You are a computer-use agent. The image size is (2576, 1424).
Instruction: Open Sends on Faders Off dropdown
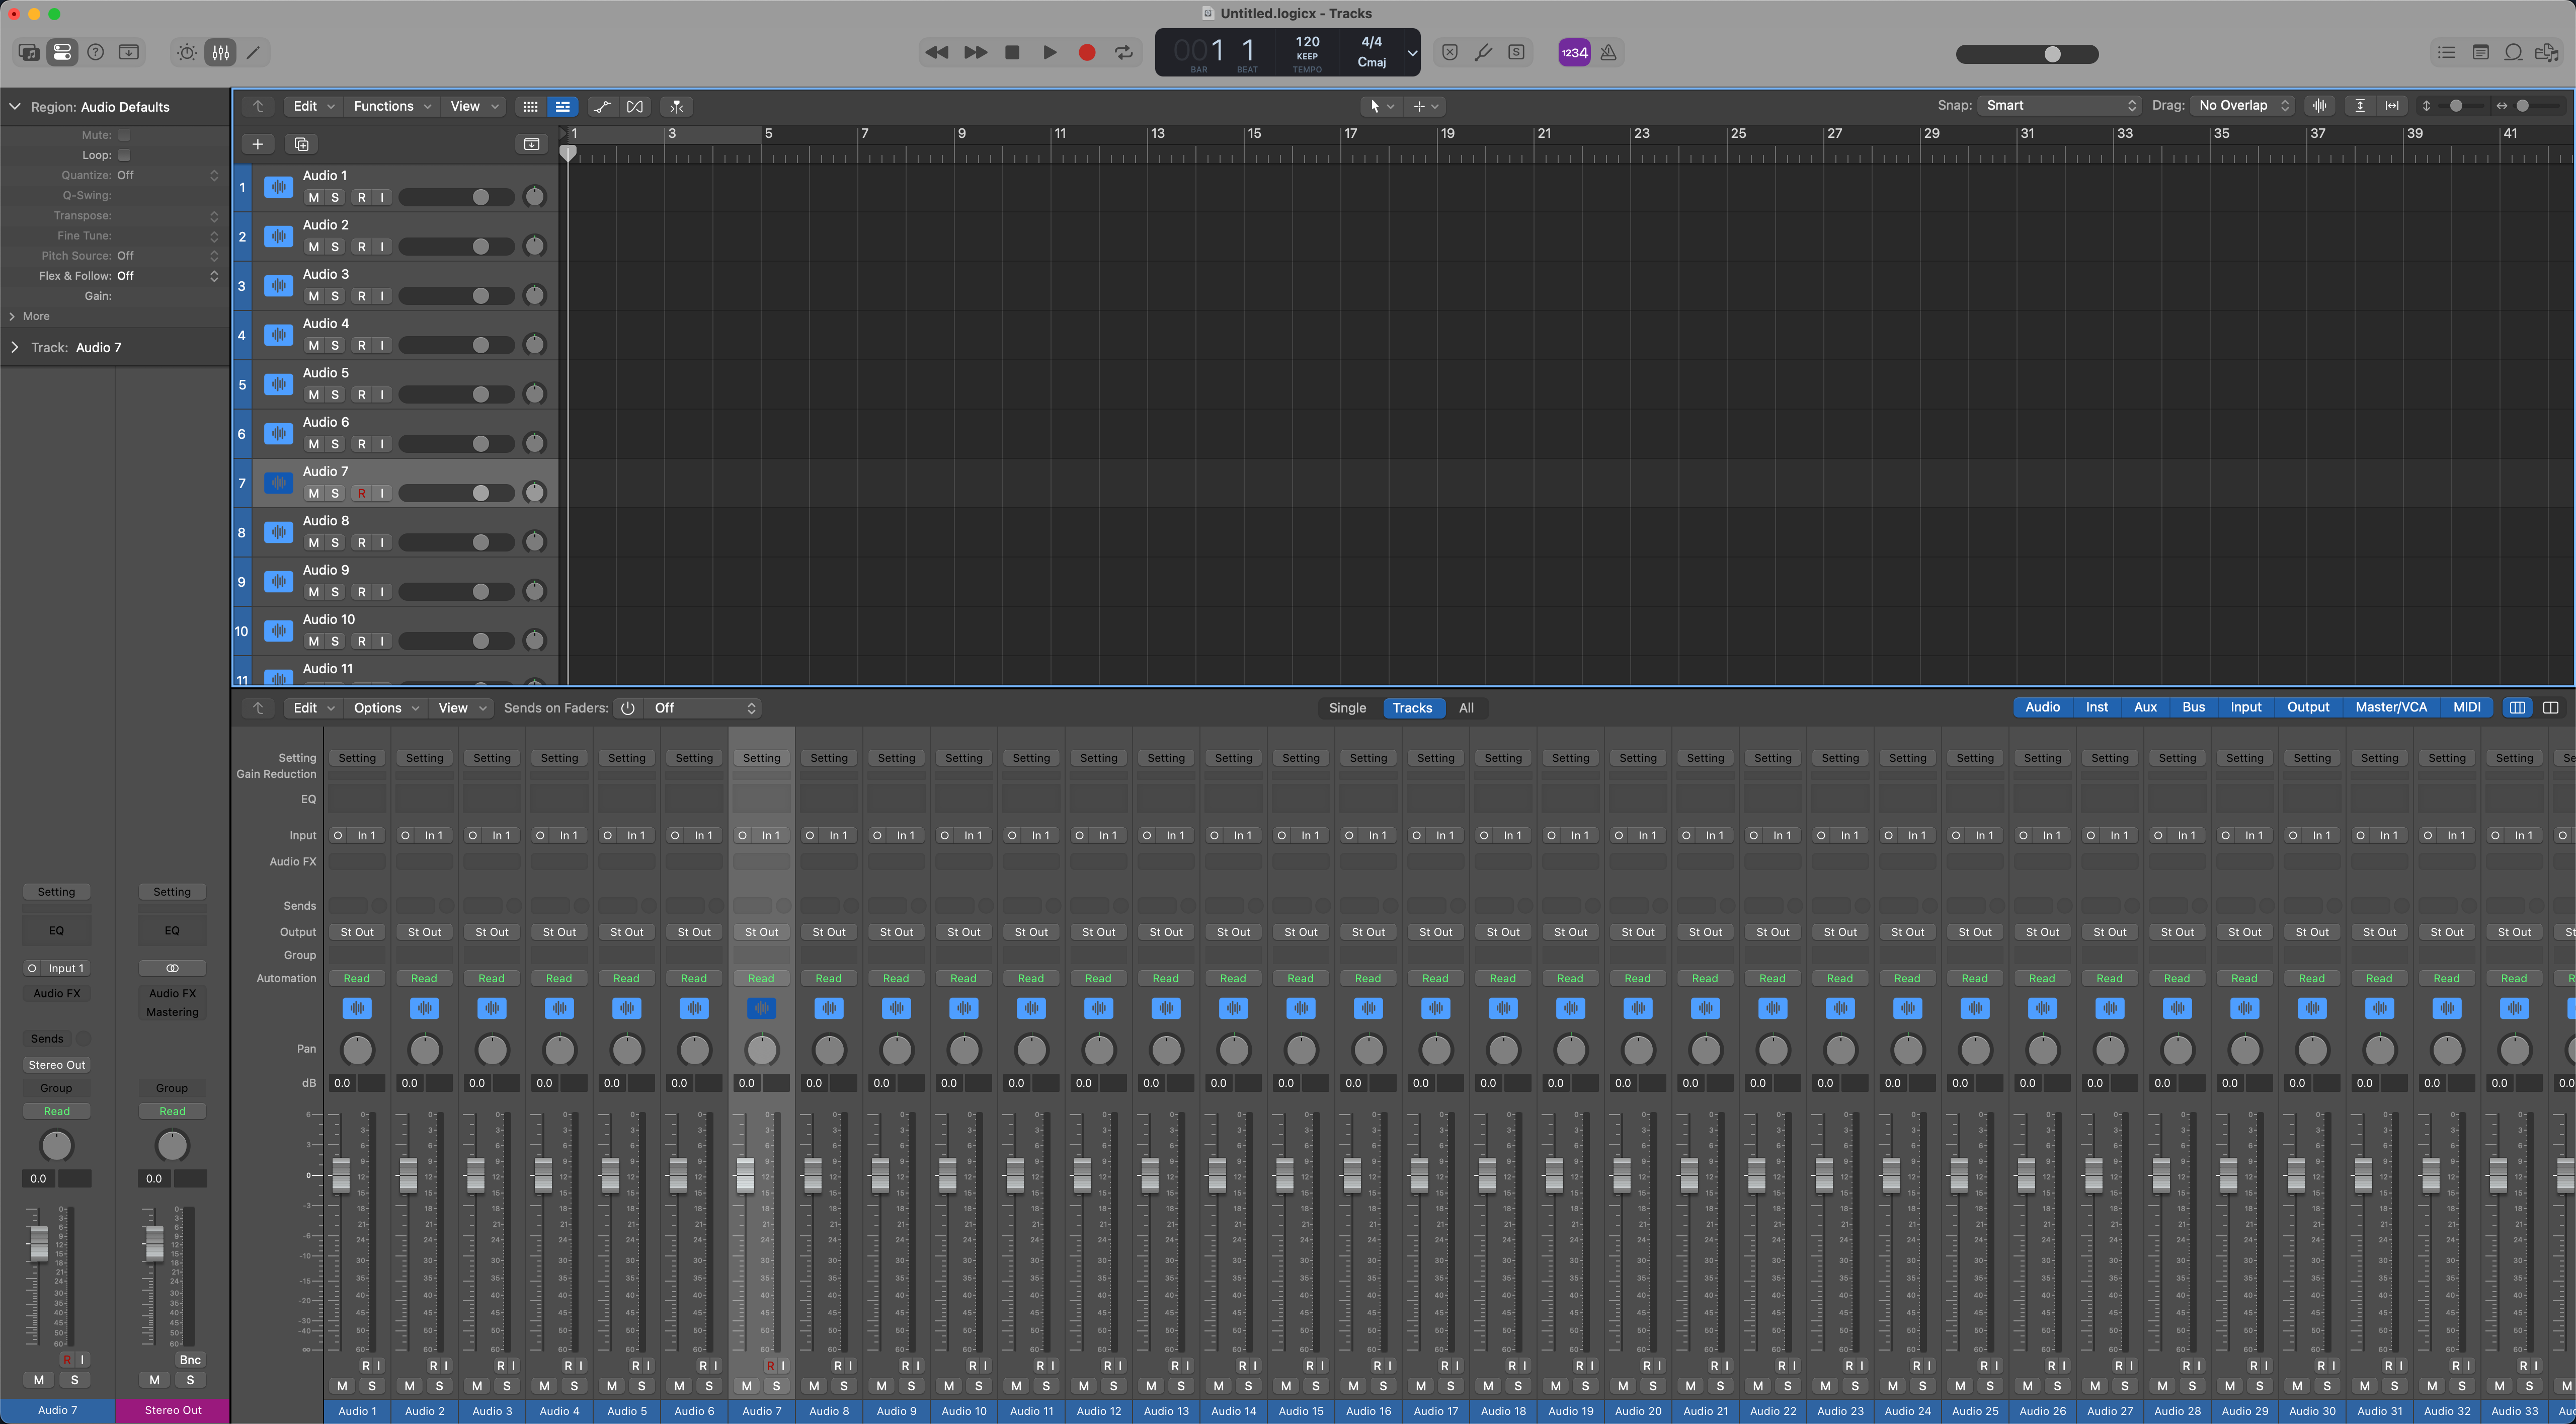pos(703,708)
